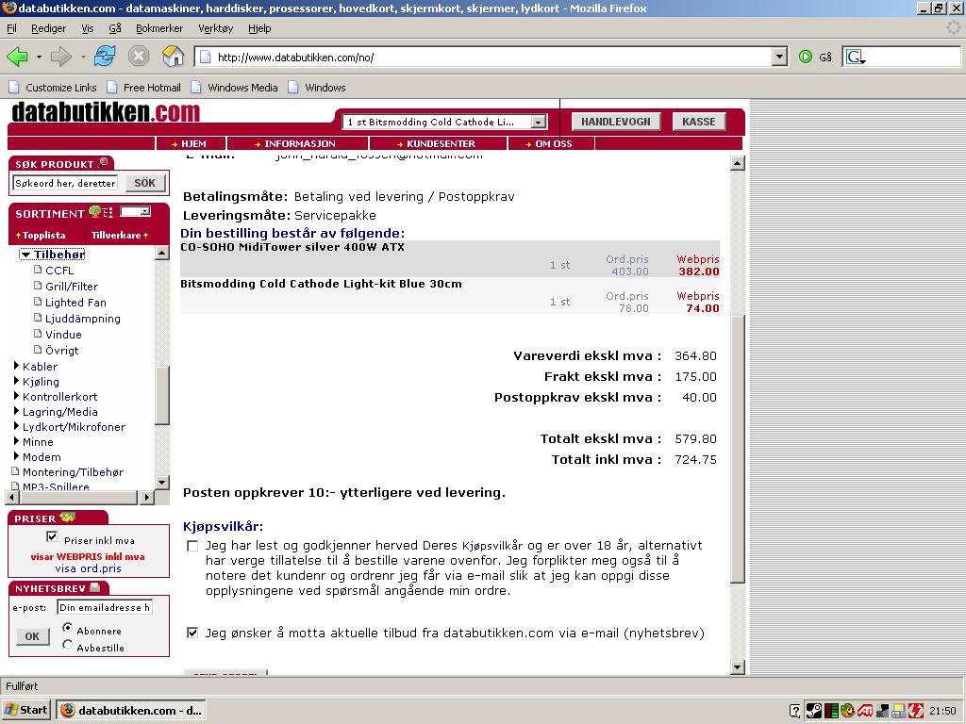Click the Google search engine icon
966x724 pixels.
[855, 57]
